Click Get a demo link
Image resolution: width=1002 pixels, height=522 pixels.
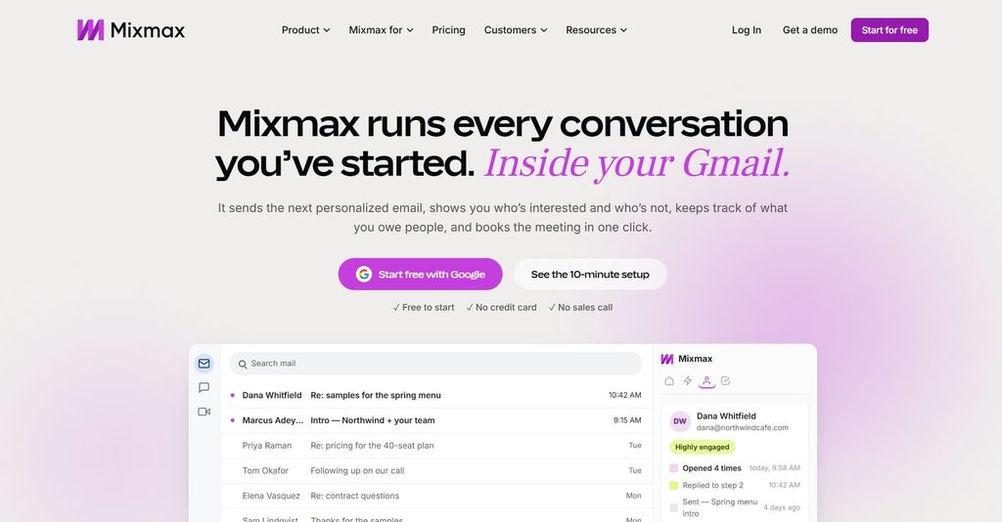(809, 30)
